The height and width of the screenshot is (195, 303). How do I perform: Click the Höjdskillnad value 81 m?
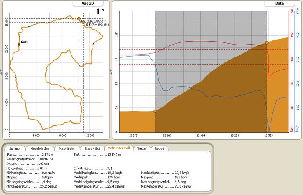point(43,168)
